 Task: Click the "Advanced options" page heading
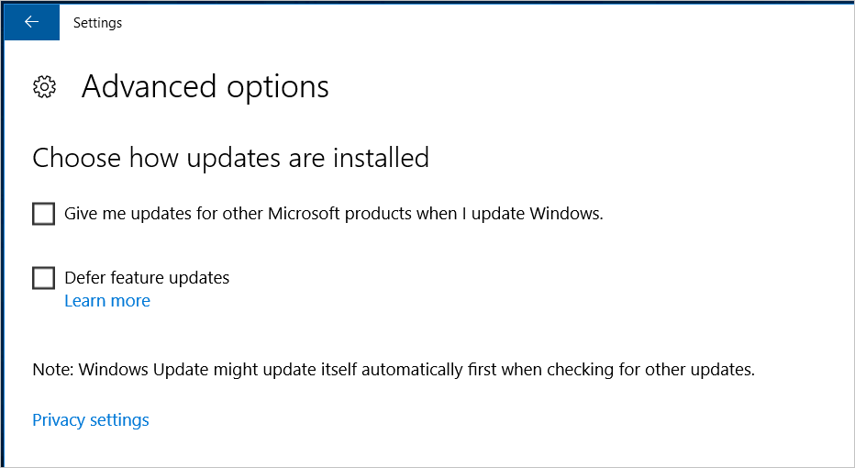coord(205,87)
